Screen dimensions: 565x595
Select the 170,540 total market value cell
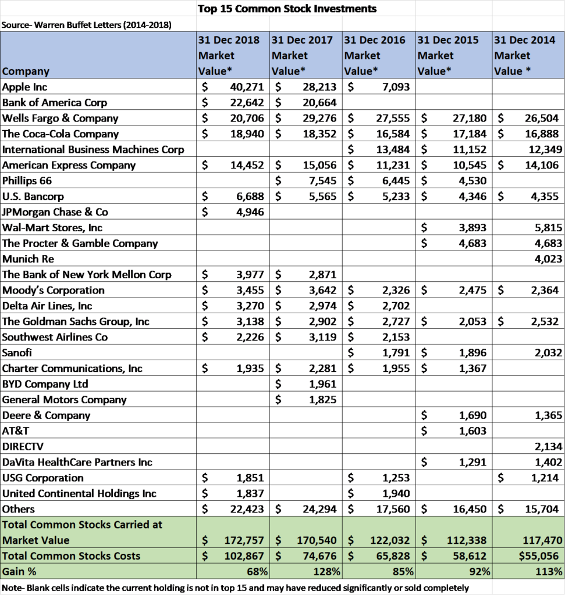[315, 540]
